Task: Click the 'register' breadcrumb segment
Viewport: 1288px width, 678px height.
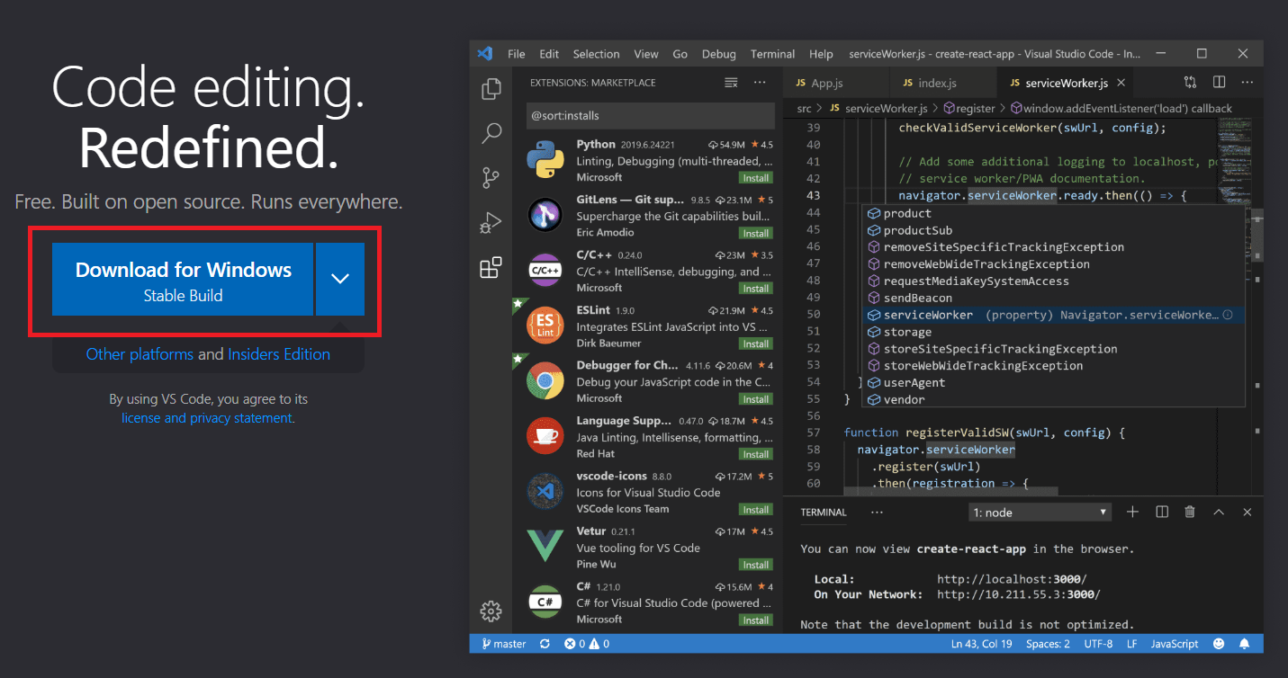Action: click(975, 108)
